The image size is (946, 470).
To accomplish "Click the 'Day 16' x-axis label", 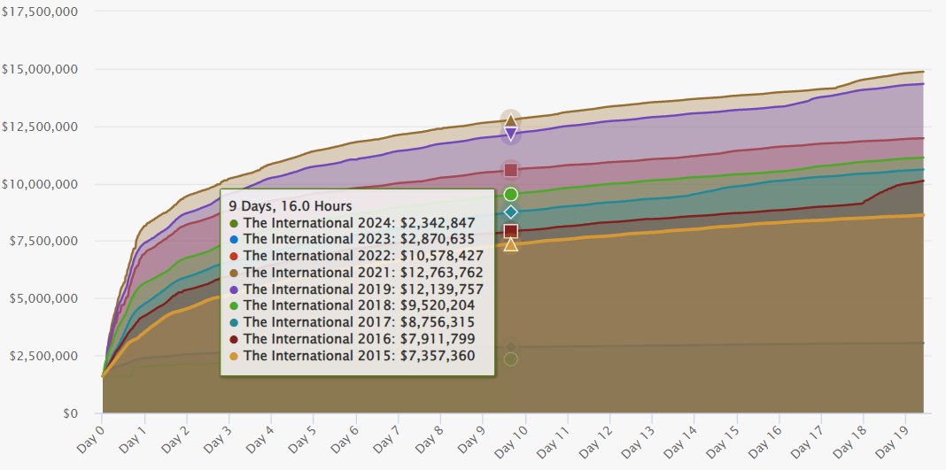I will point(764,441).
